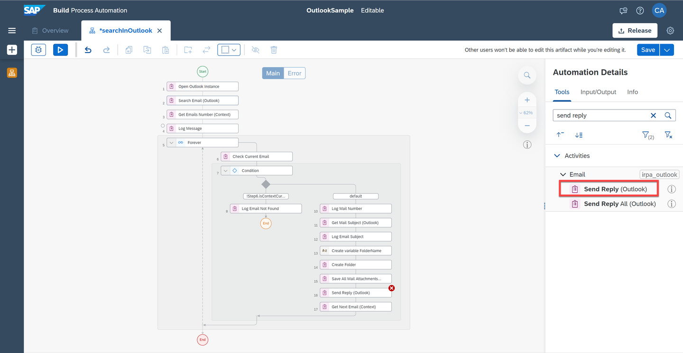Toggle the breakpoint circle beside Log Message step
Image resolution: width=683 pixels, height=353 pixels.
163,126
